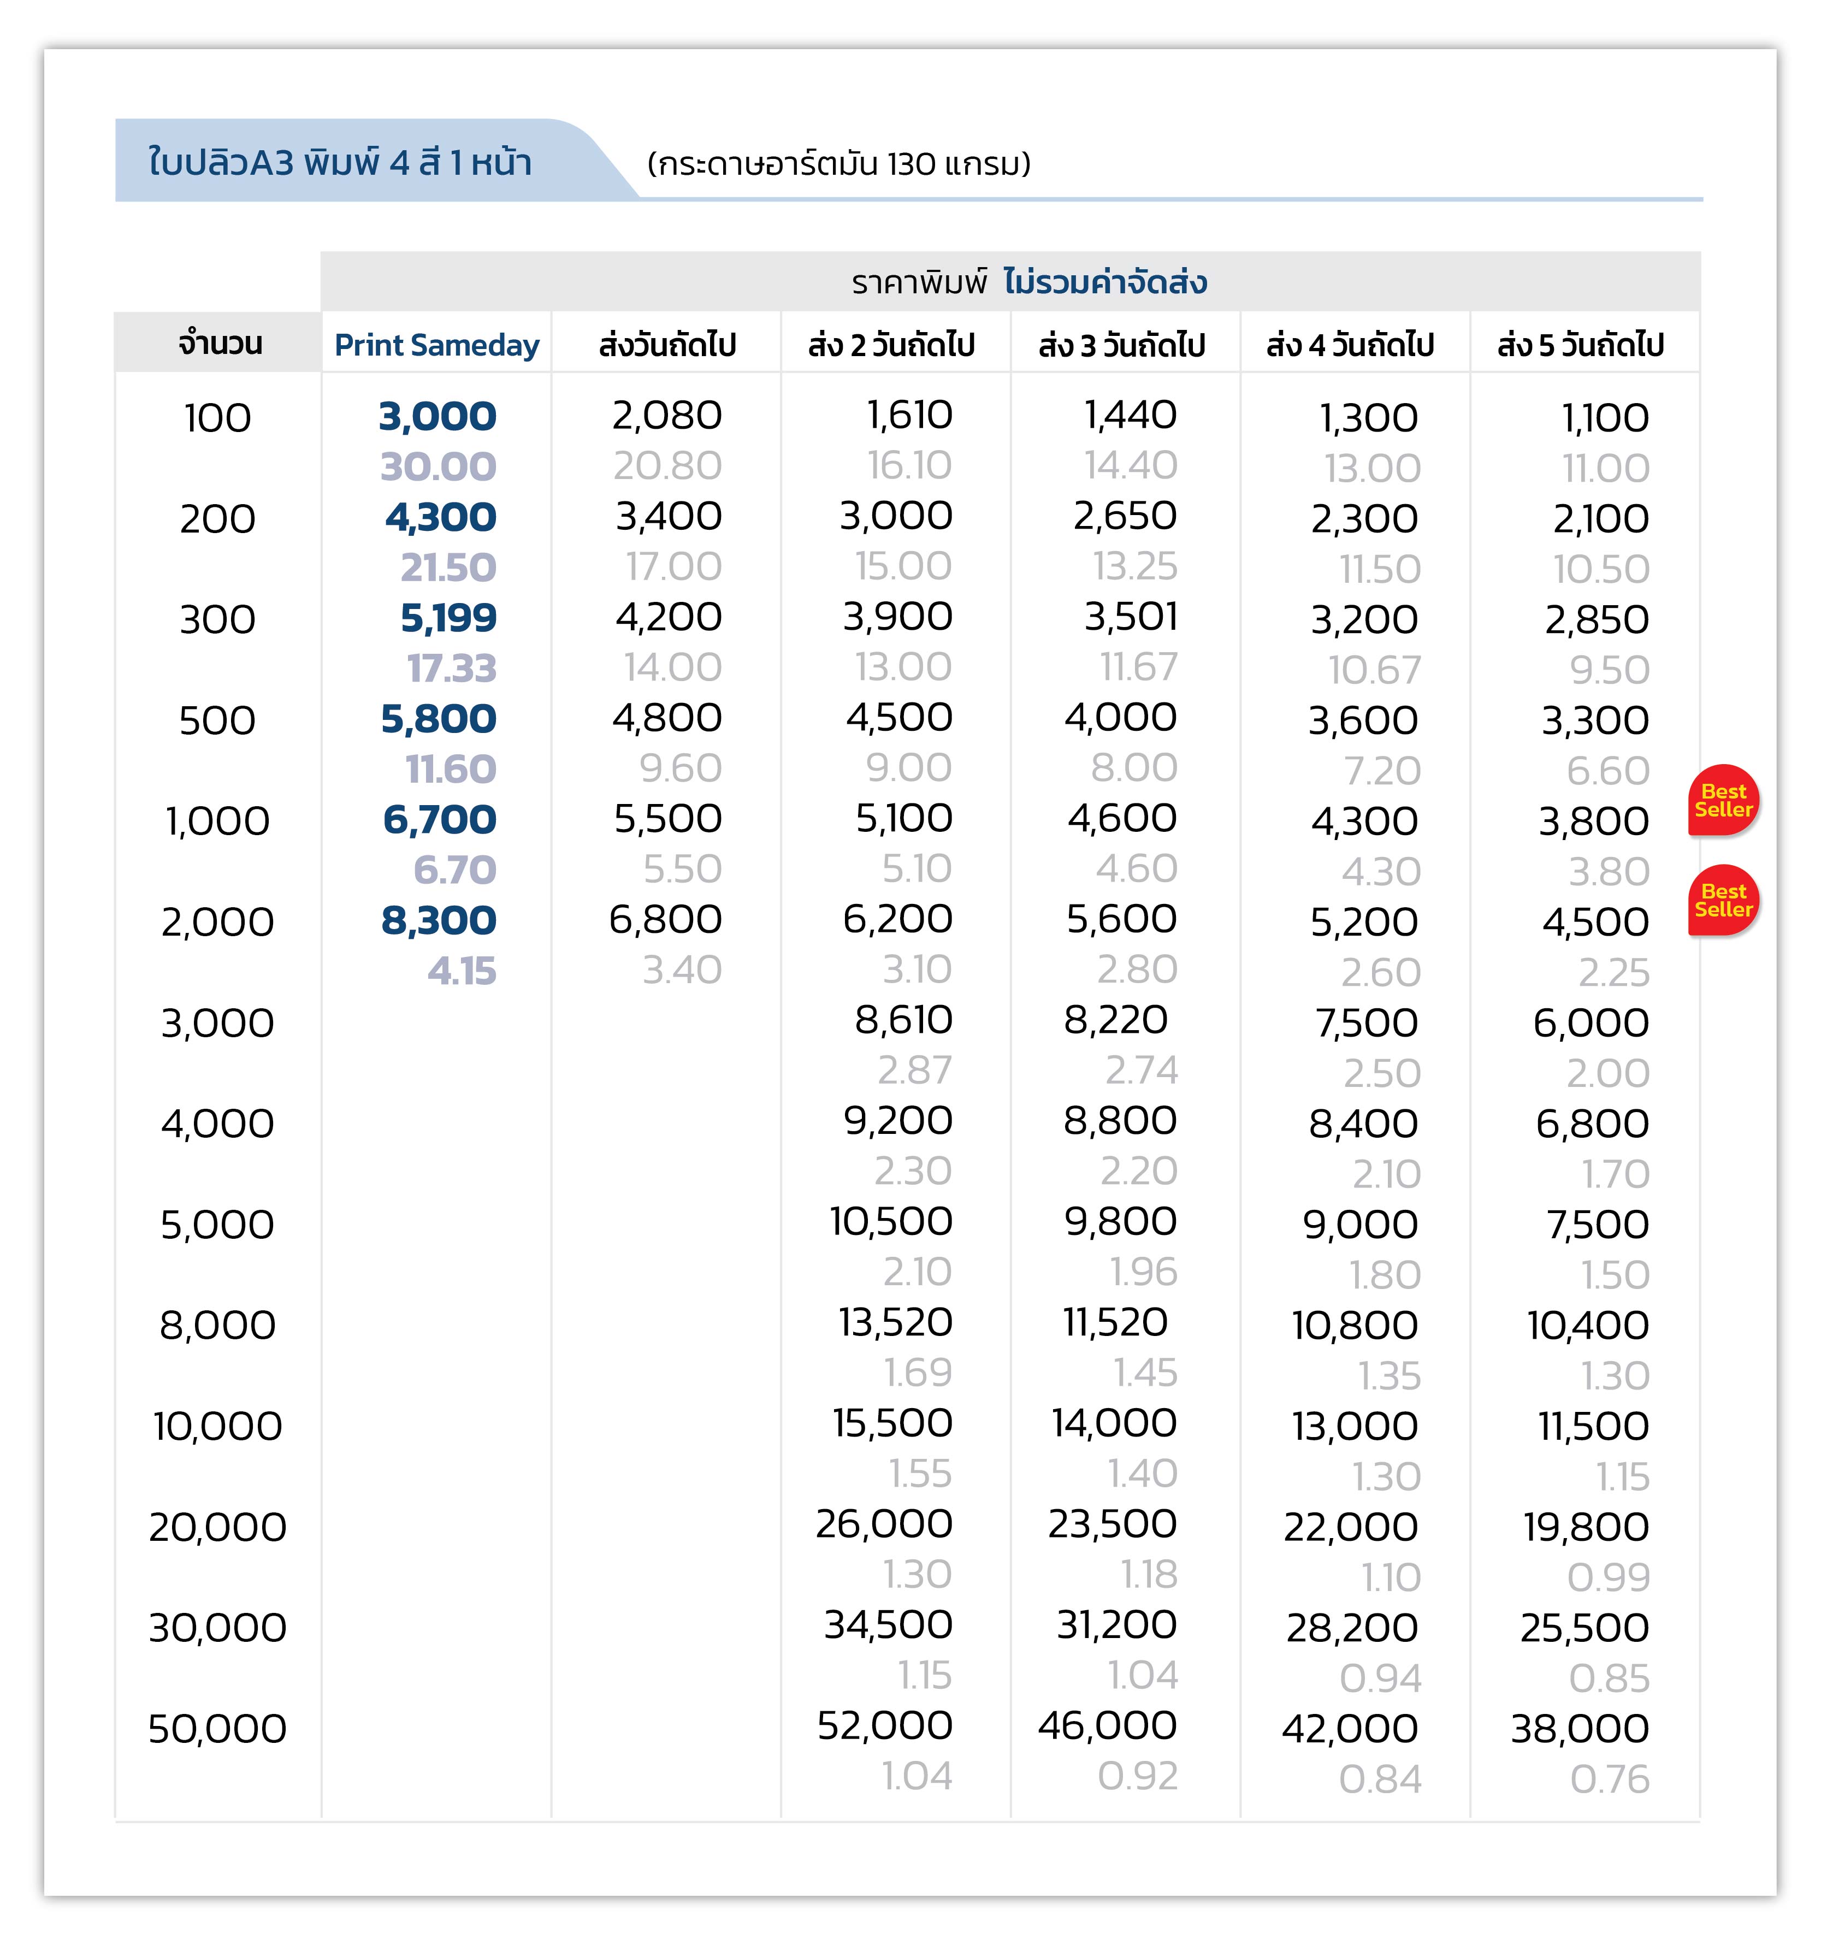Image resolution: width=1821 pixels, height=1945 pixels.
Task: Select the 50,000 quantity row label
Action: pos(217,1729)
